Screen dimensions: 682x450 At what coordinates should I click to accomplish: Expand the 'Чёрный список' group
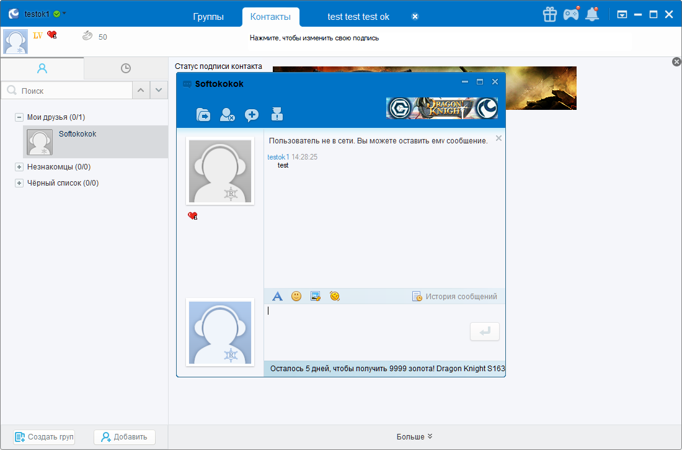pyautogui.click(x=19, y=183)
